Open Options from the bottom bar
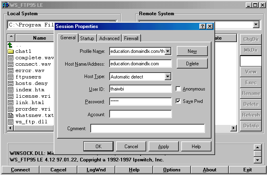Viewport: 267px width, 175px height. [x=172, y=170]
